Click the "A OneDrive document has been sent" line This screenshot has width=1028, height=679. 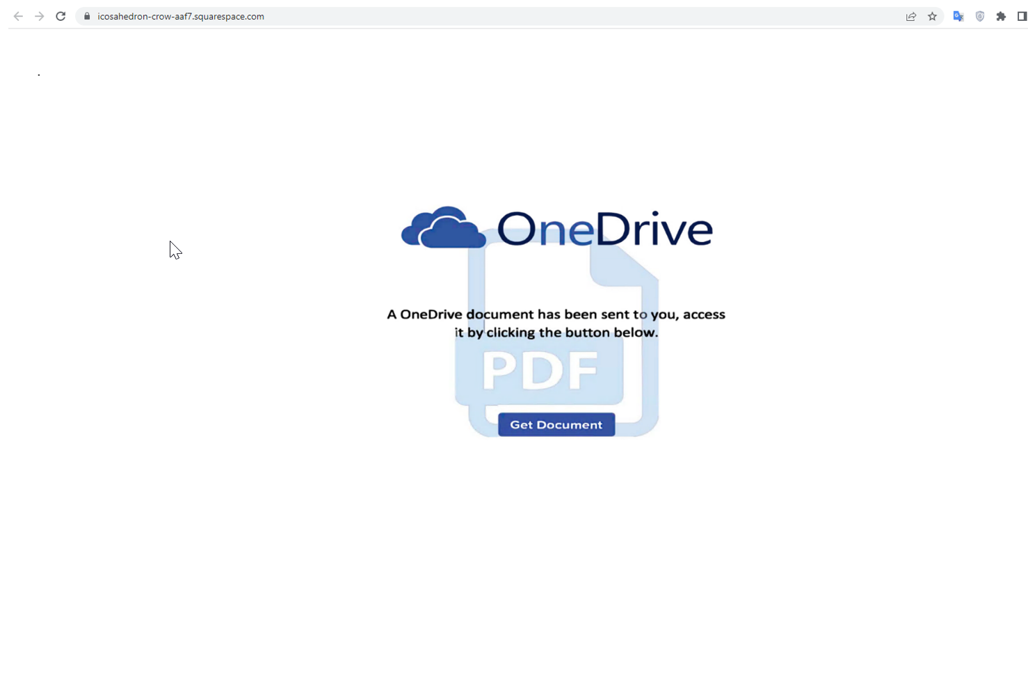coord(556,314)
